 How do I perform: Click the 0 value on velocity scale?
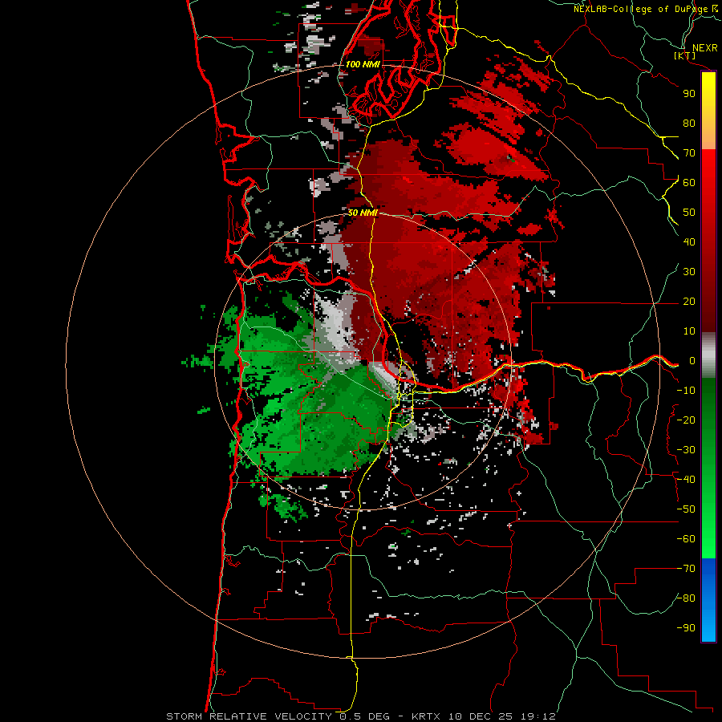[692, 361]
